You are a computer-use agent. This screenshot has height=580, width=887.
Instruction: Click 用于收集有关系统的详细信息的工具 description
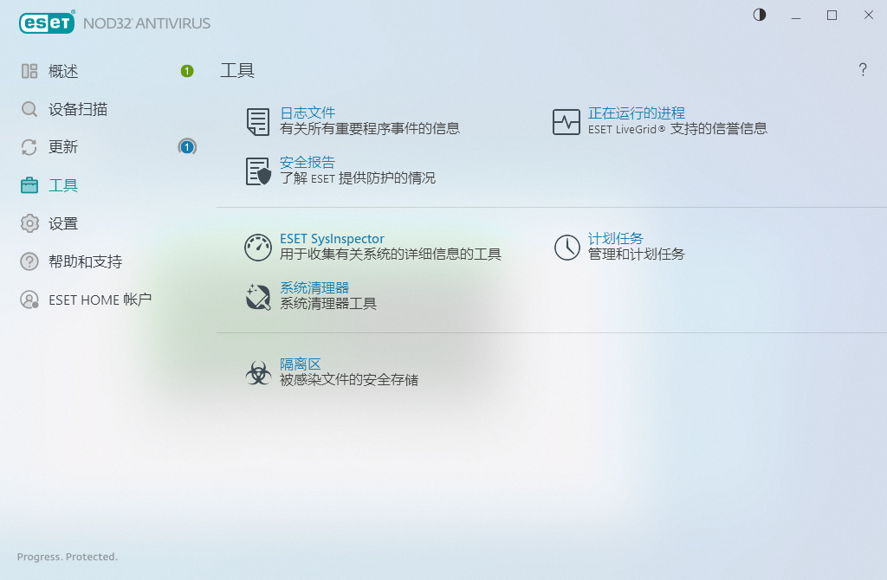tap(391, 255)
